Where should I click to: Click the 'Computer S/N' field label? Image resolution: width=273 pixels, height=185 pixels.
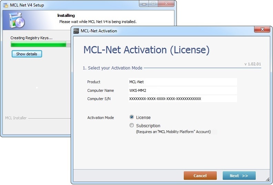point(99,99)
